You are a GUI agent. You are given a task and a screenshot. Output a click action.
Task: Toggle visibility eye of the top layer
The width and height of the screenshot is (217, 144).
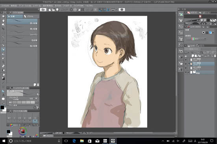186,60
